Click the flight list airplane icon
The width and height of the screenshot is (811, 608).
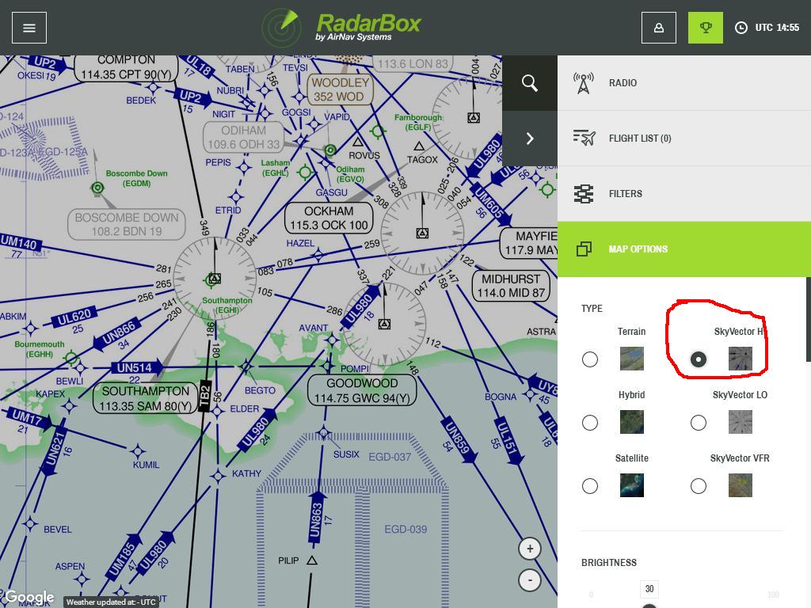click(584, 139)
